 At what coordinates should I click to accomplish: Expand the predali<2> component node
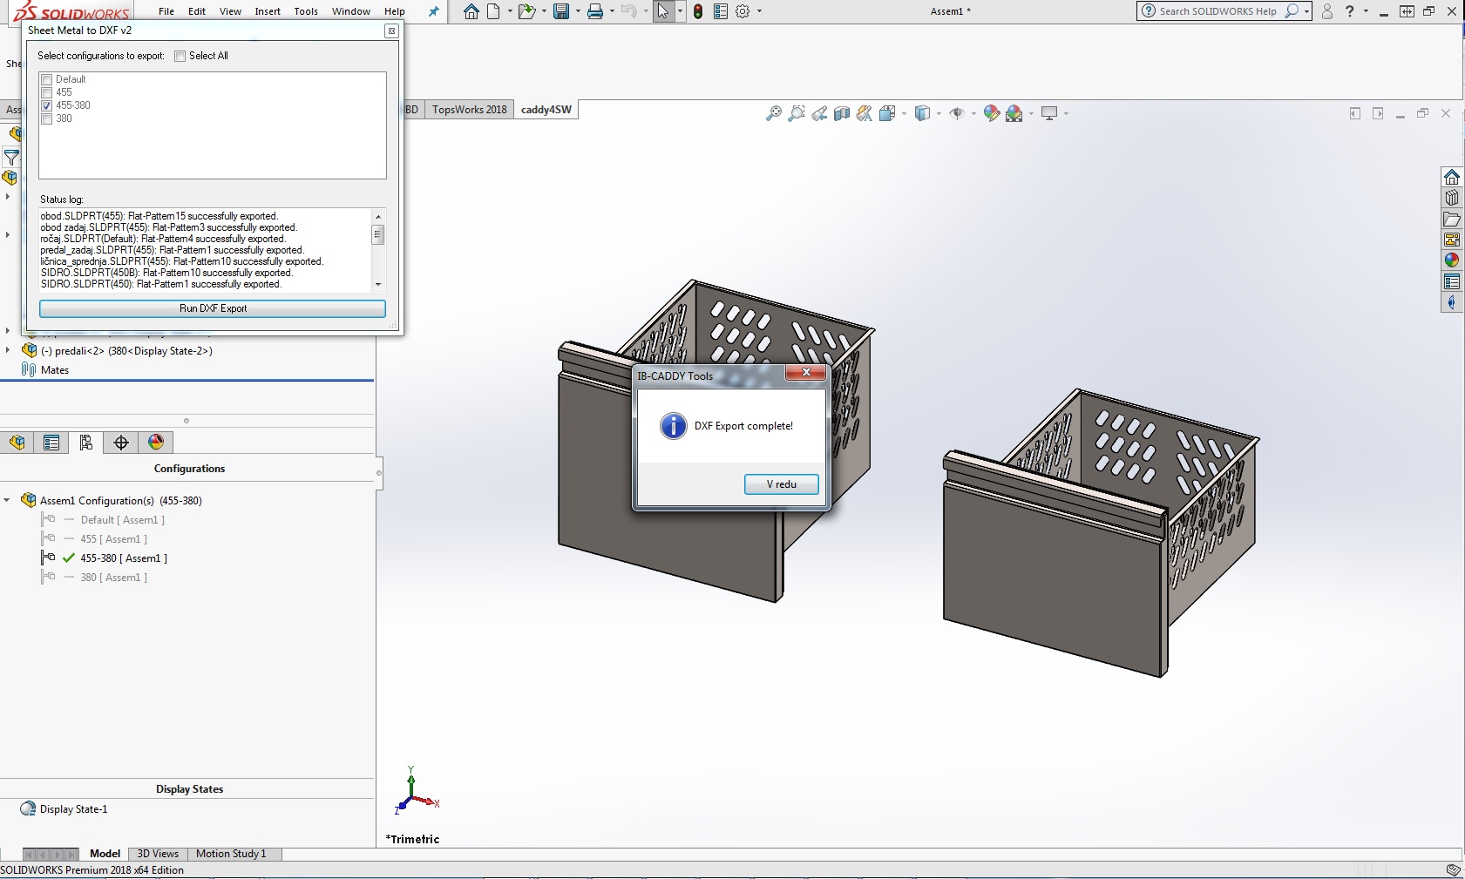point(8,351)
